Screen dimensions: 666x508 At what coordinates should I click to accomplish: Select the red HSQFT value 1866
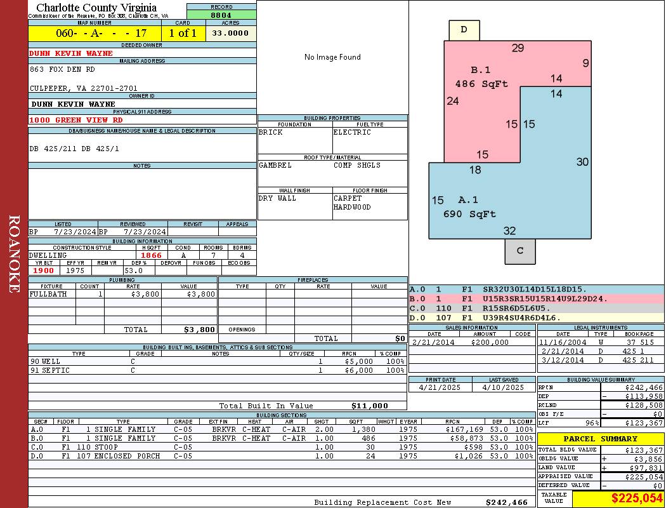coord(152,255)
